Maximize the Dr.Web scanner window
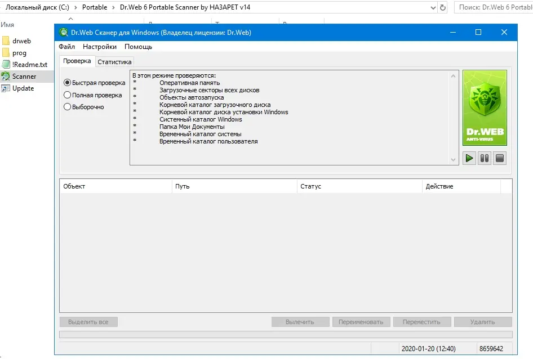The height and width of the screenshot is (359, 533). point(478,32)
